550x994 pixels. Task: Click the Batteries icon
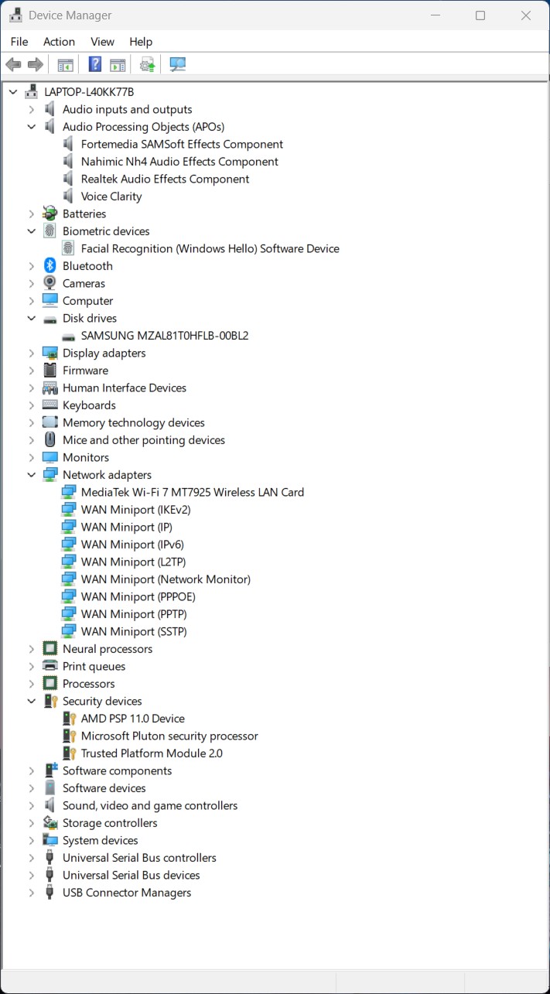tap(50, 213)
